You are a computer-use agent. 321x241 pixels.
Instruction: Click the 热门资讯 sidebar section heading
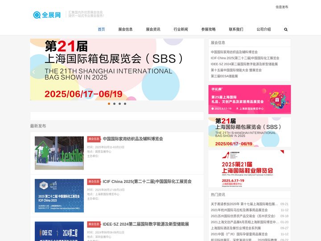pos(218,195)
